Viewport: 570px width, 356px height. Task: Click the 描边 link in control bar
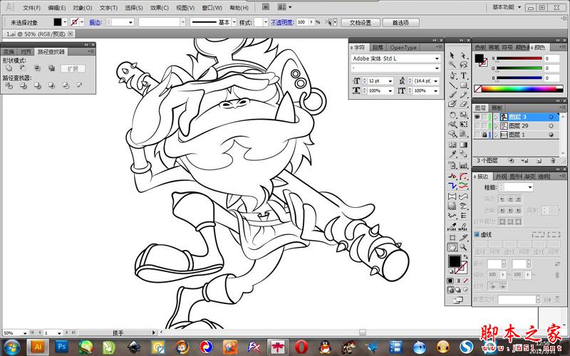[x=95, y=22]
